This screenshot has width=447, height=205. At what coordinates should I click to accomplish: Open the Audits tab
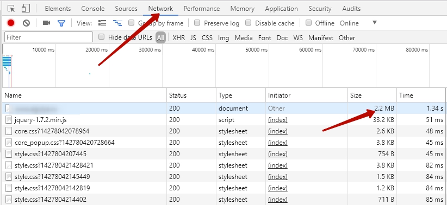(351, 9)
